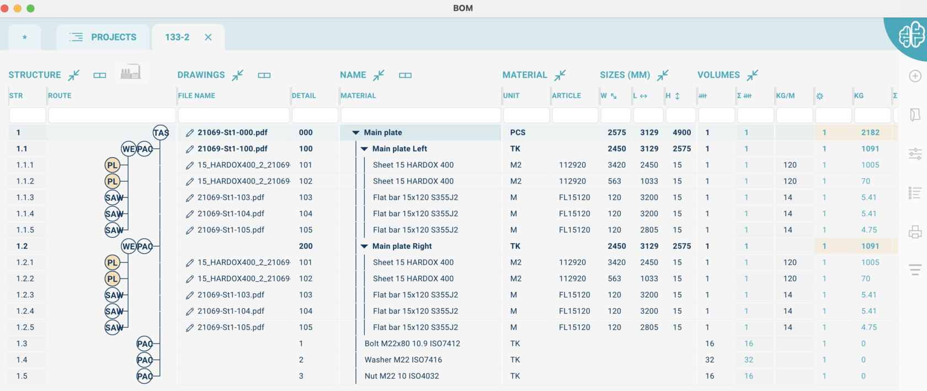Click the FILE NAME column header

[x=197, y=95]
